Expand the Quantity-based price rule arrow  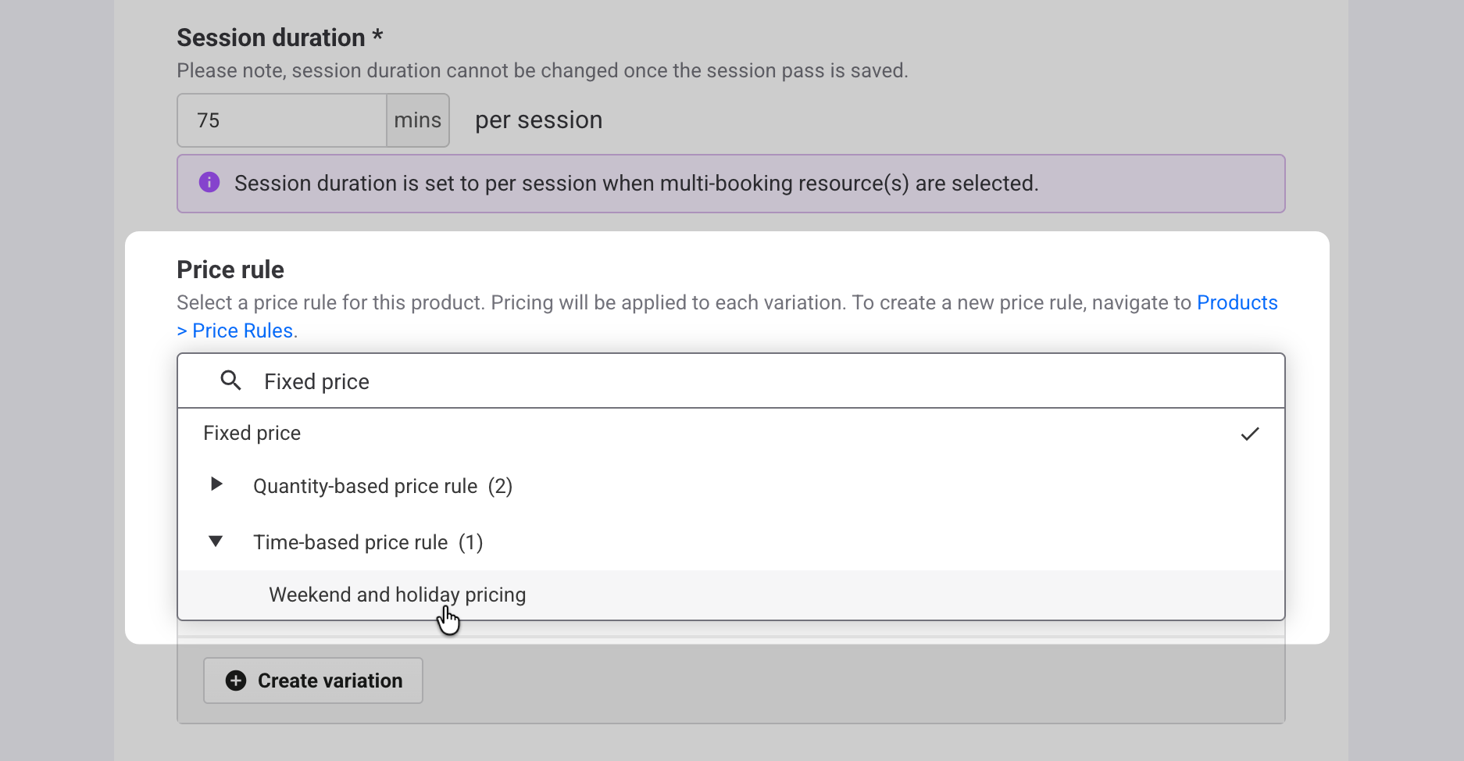click(x=217, y=484)
